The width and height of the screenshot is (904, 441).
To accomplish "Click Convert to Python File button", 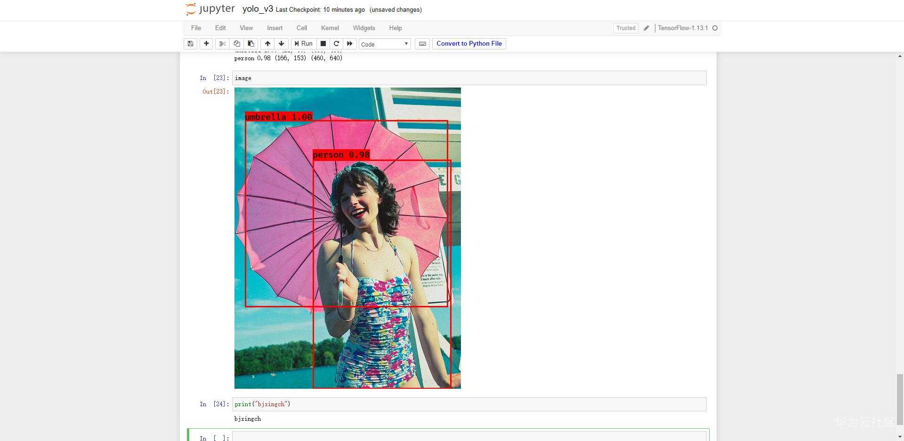I will [x=469, y=44].
